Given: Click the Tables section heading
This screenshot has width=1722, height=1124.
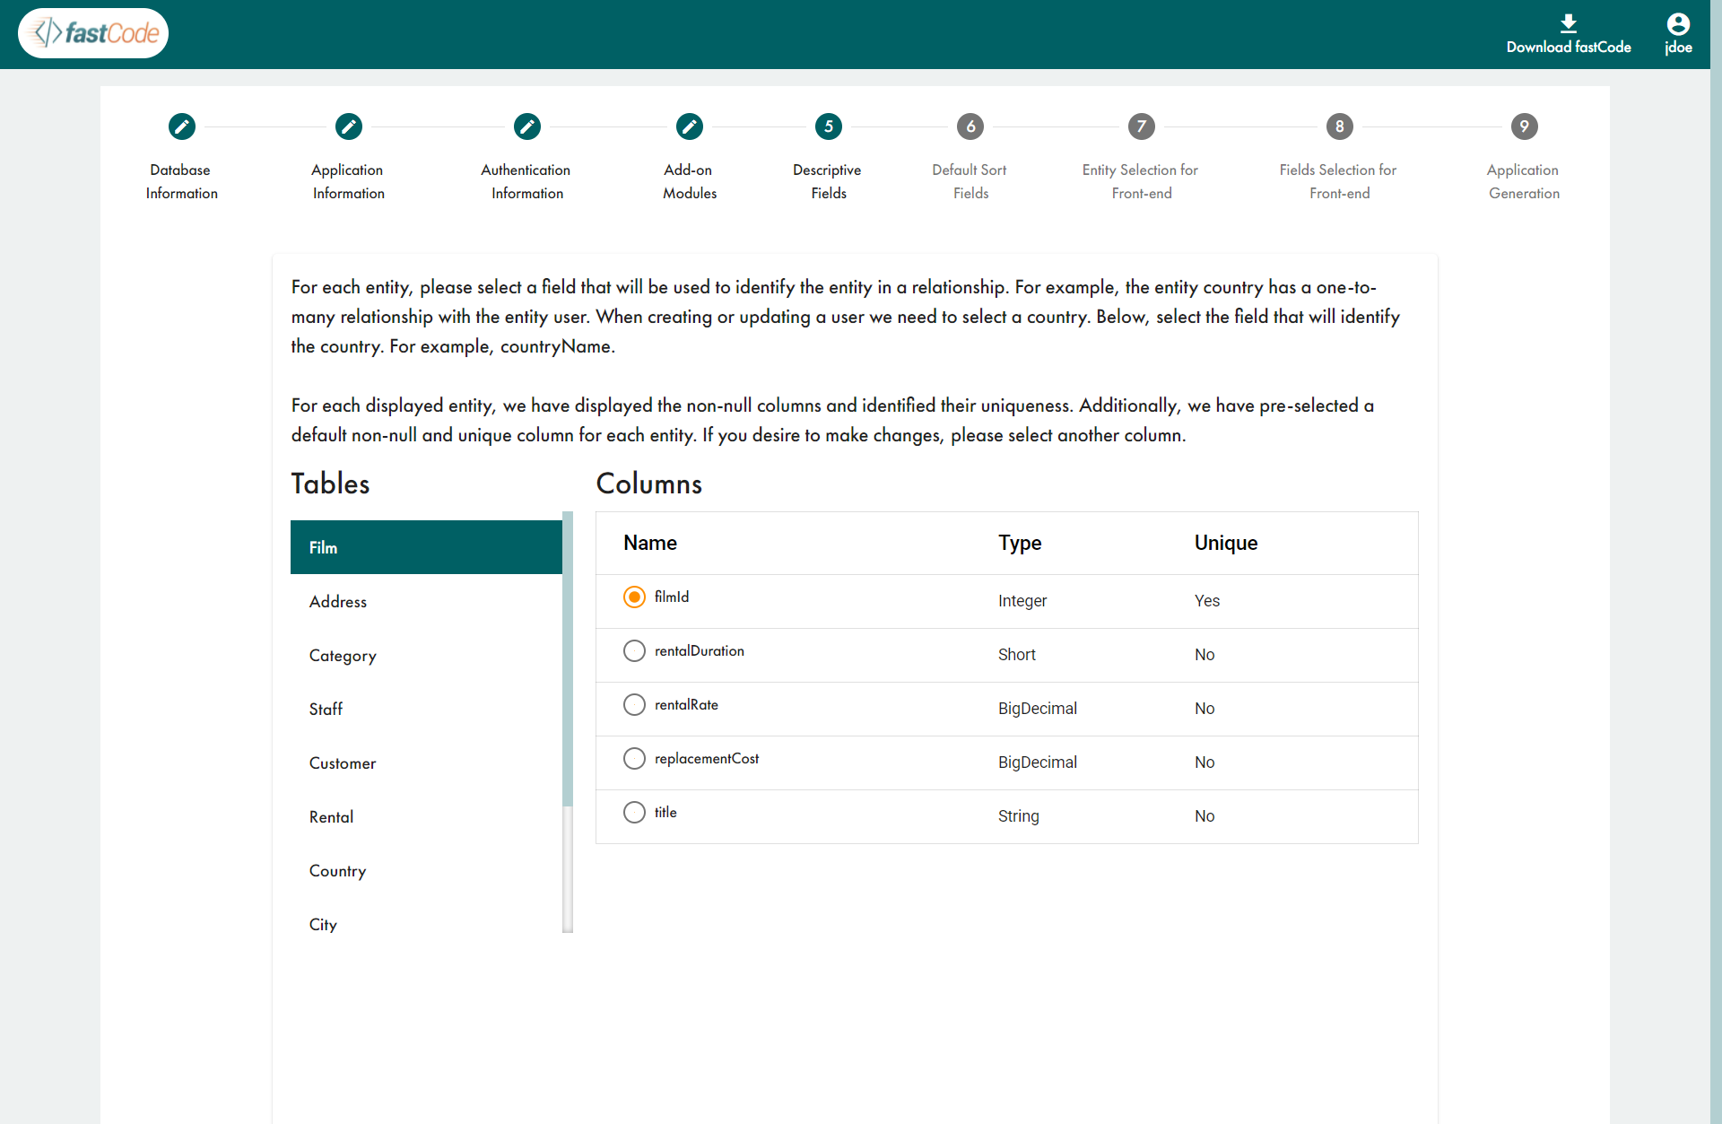Looking at the screenshot, I should pos(330,484).
